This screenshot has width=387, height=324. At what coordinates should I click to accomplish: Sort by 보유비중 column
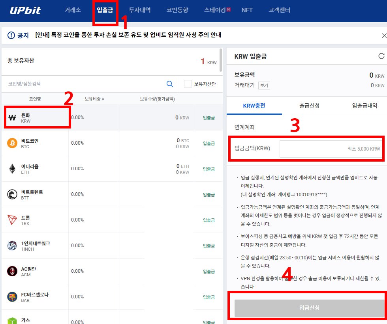pyautogui.click(x=94, y=99)
